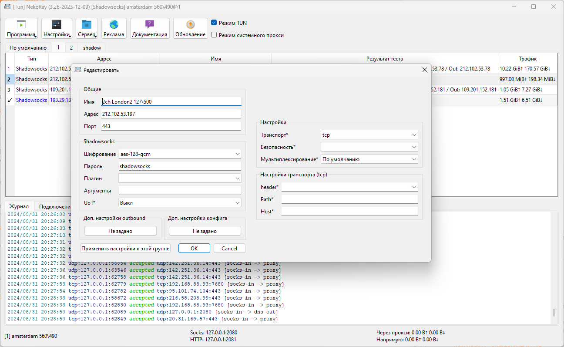Enable Режим системного прокси checkbox
This screenshot has height=347, width=564.
click(x=214, y=35)
